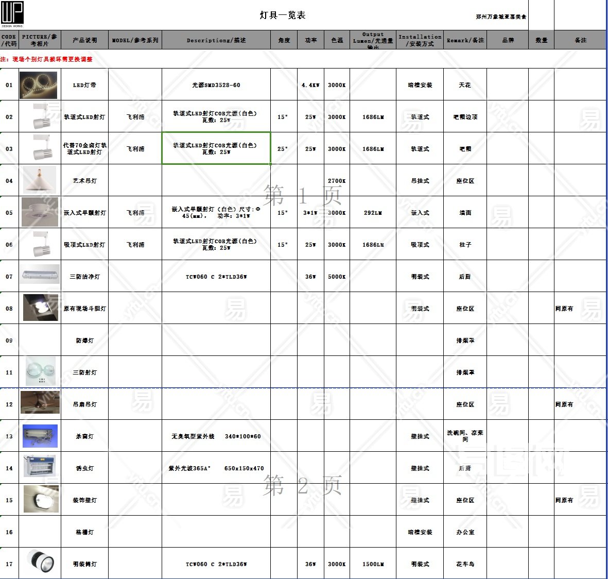Screen dimensions: 608x579
Task: Select the 2700K color temperature cell
Action: click(x=337, y=181)
